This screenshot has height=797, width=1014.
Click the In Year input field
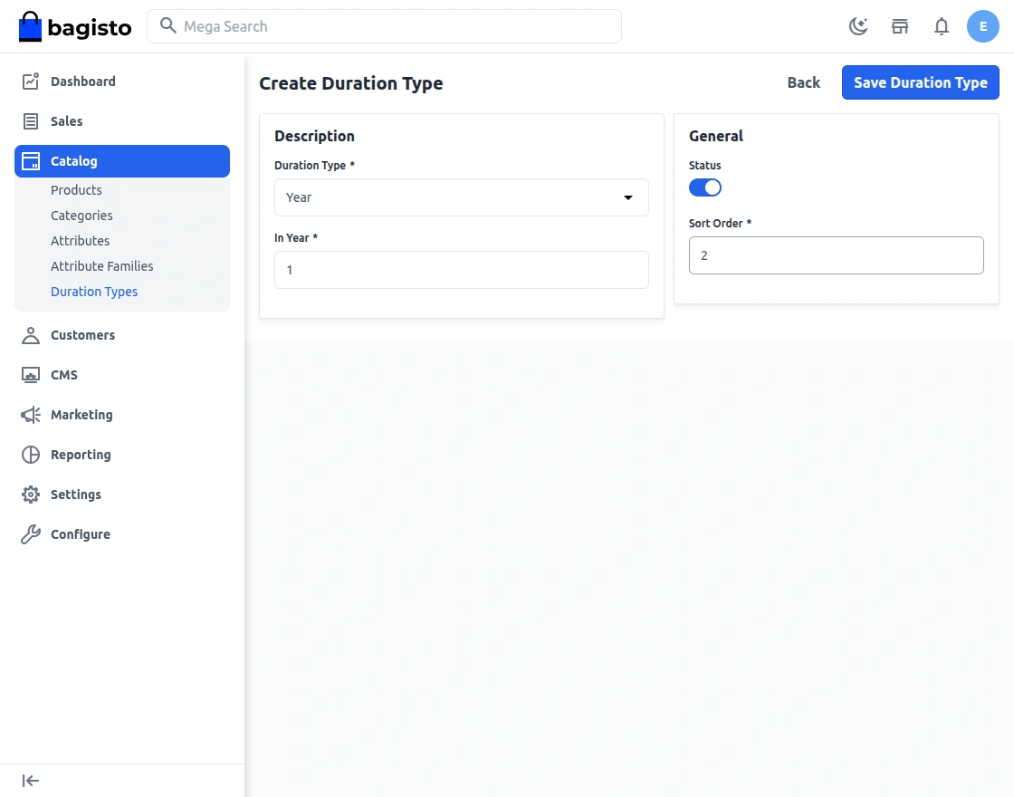coord(462,270)
